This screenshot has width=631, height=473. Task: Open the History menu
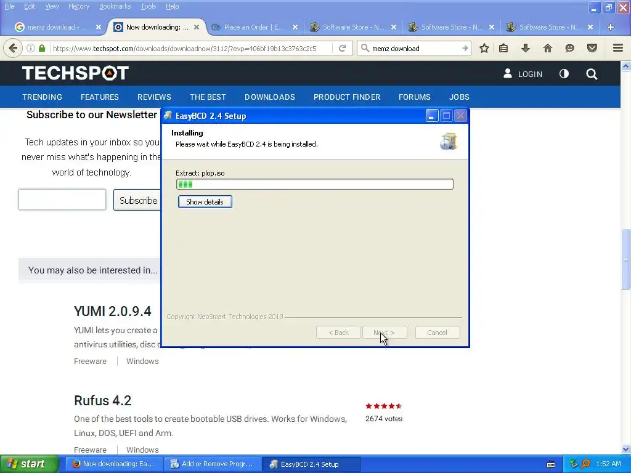(78, 6)
